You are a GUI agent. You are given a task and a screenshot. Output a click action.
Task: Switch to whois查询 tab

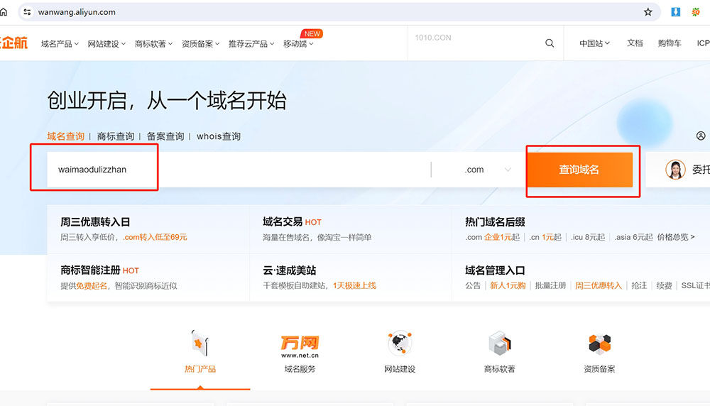tap(218, 136)
